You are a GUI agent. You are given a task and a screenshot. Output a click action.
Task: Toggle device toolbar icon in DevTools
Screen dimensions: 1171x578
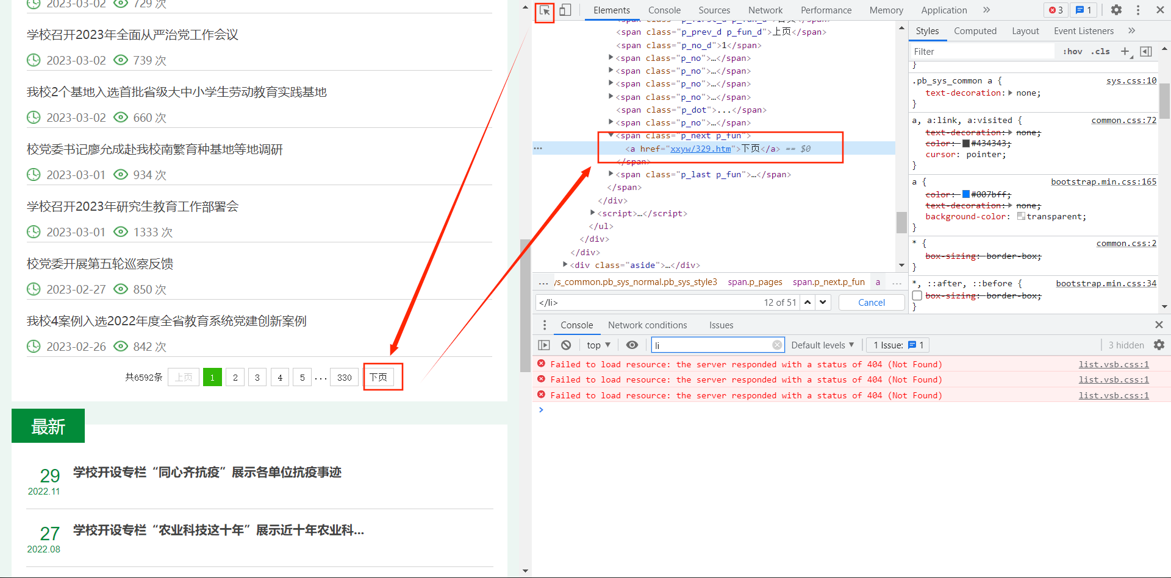[565, 10]
